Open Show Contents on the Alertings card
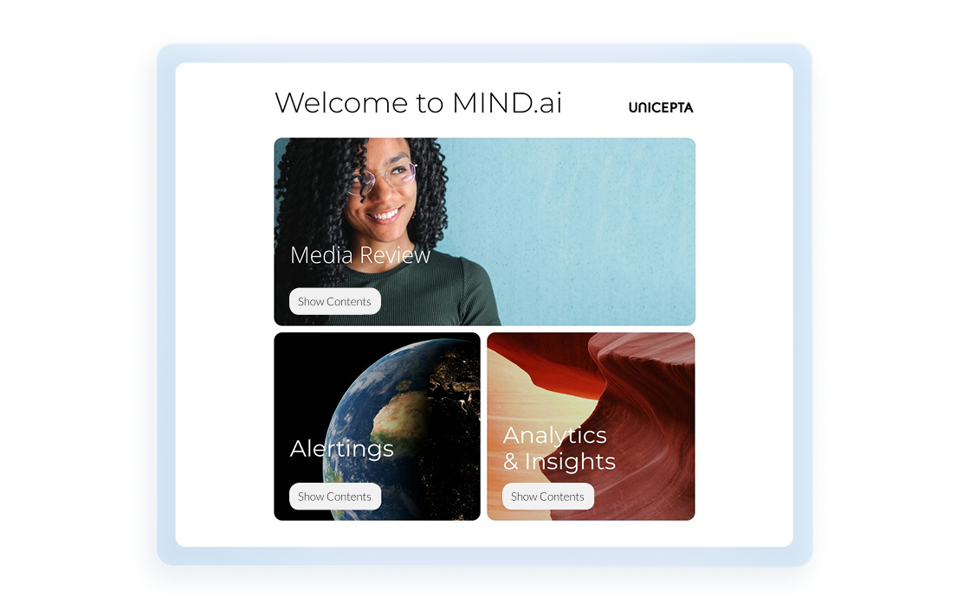This screenshot has width=970, height=609. coord(334,497)
